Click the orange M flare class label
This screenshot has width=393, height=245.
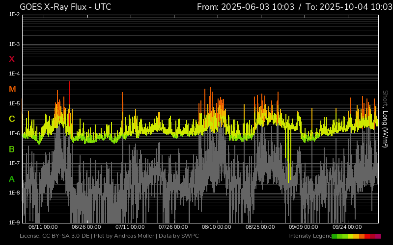coord(12,89)
